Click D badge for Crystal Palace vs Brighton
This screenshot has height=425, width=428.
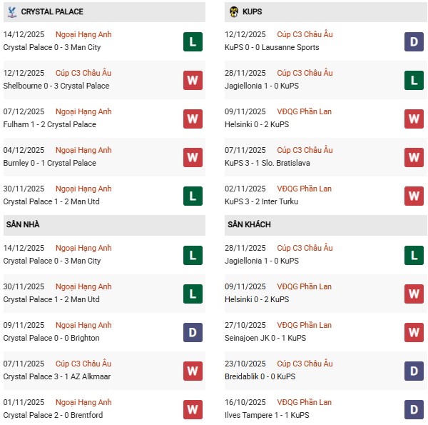pyautogui.click(x=193, y=332)
